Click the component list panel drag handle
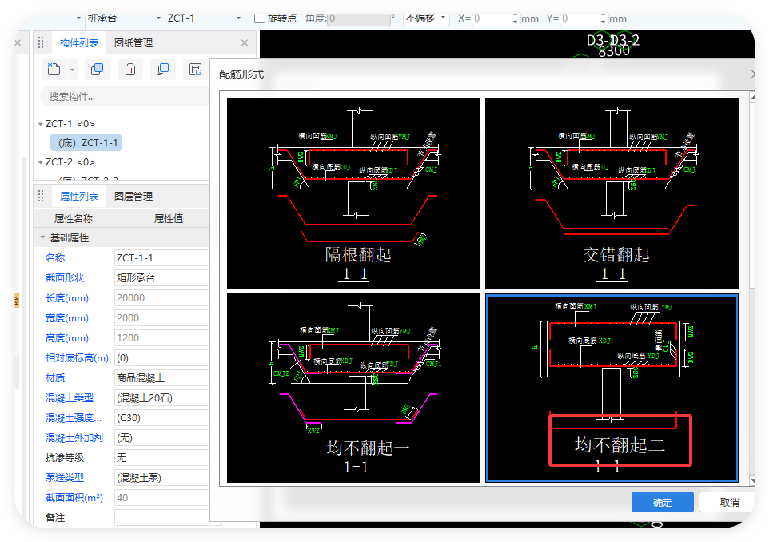The image size is (769, 542). [x=41, y=42]
